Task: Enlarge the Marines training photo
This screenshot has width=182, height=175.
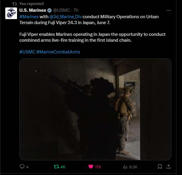Action: tap(95, 109)
